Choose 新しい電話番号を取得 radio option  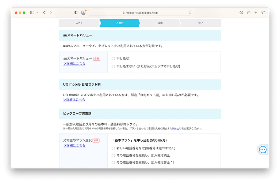(113, 148)
